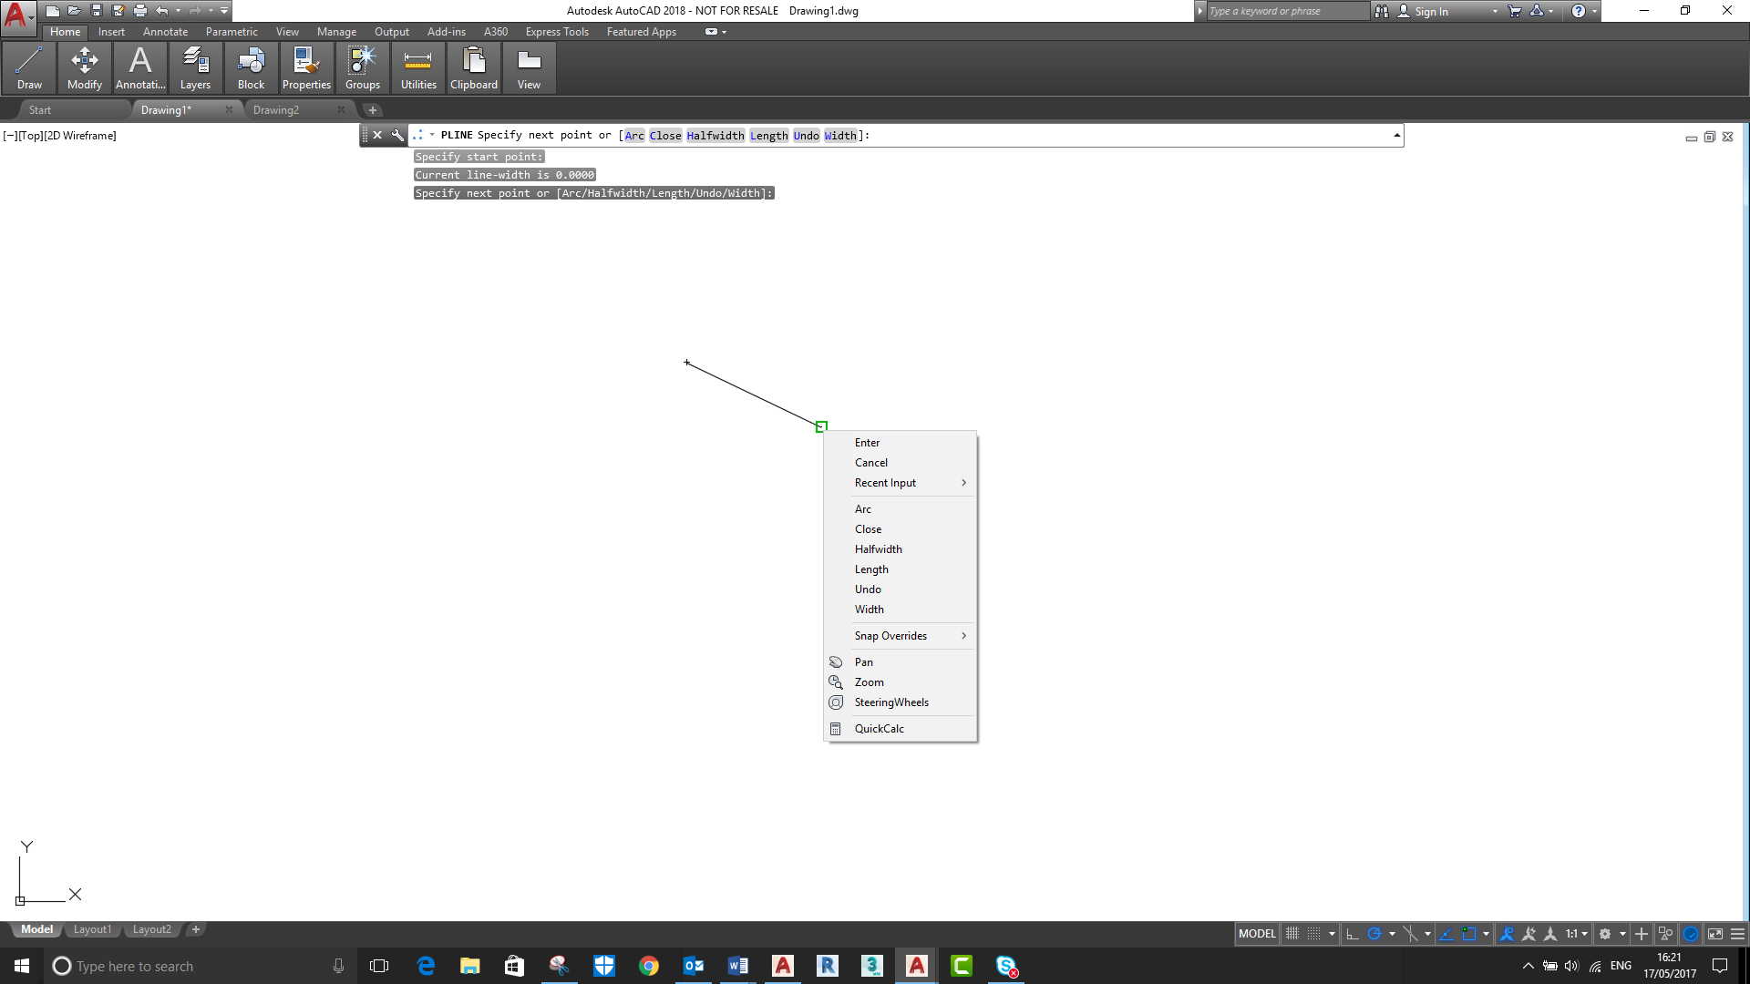Open the Parametric ribbon tab
1750x984 pixels.
click(x=232, y=31)
